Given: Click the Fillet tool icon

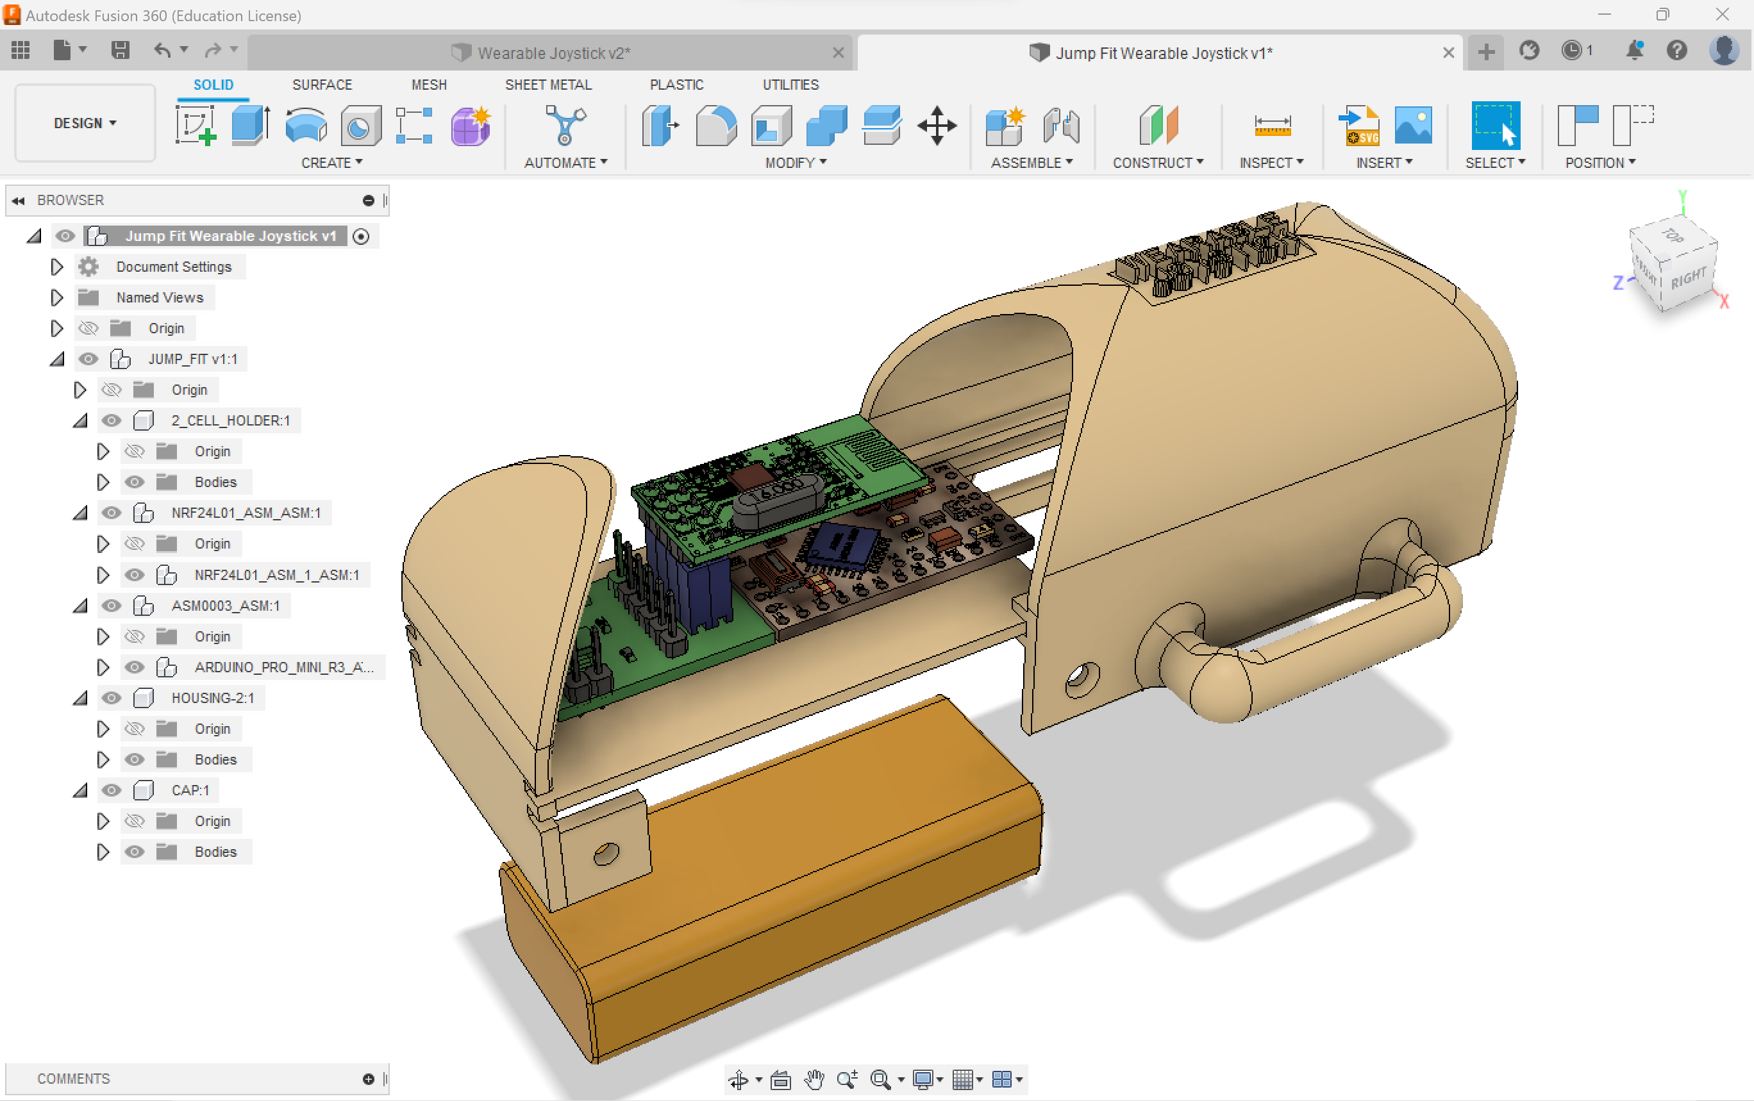Looking at the screenshot, I should coord(716,125).
